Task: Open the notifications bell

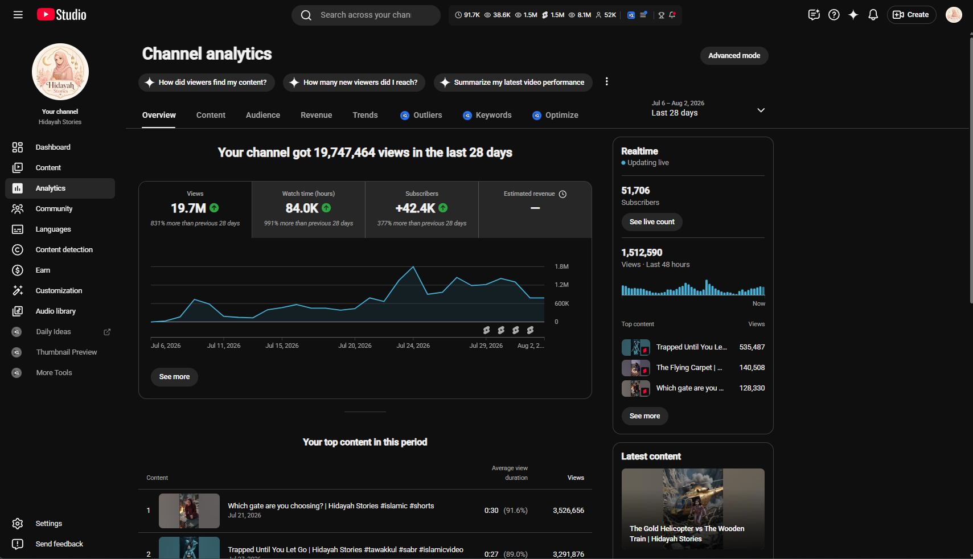Action: [x=873, y=15]
